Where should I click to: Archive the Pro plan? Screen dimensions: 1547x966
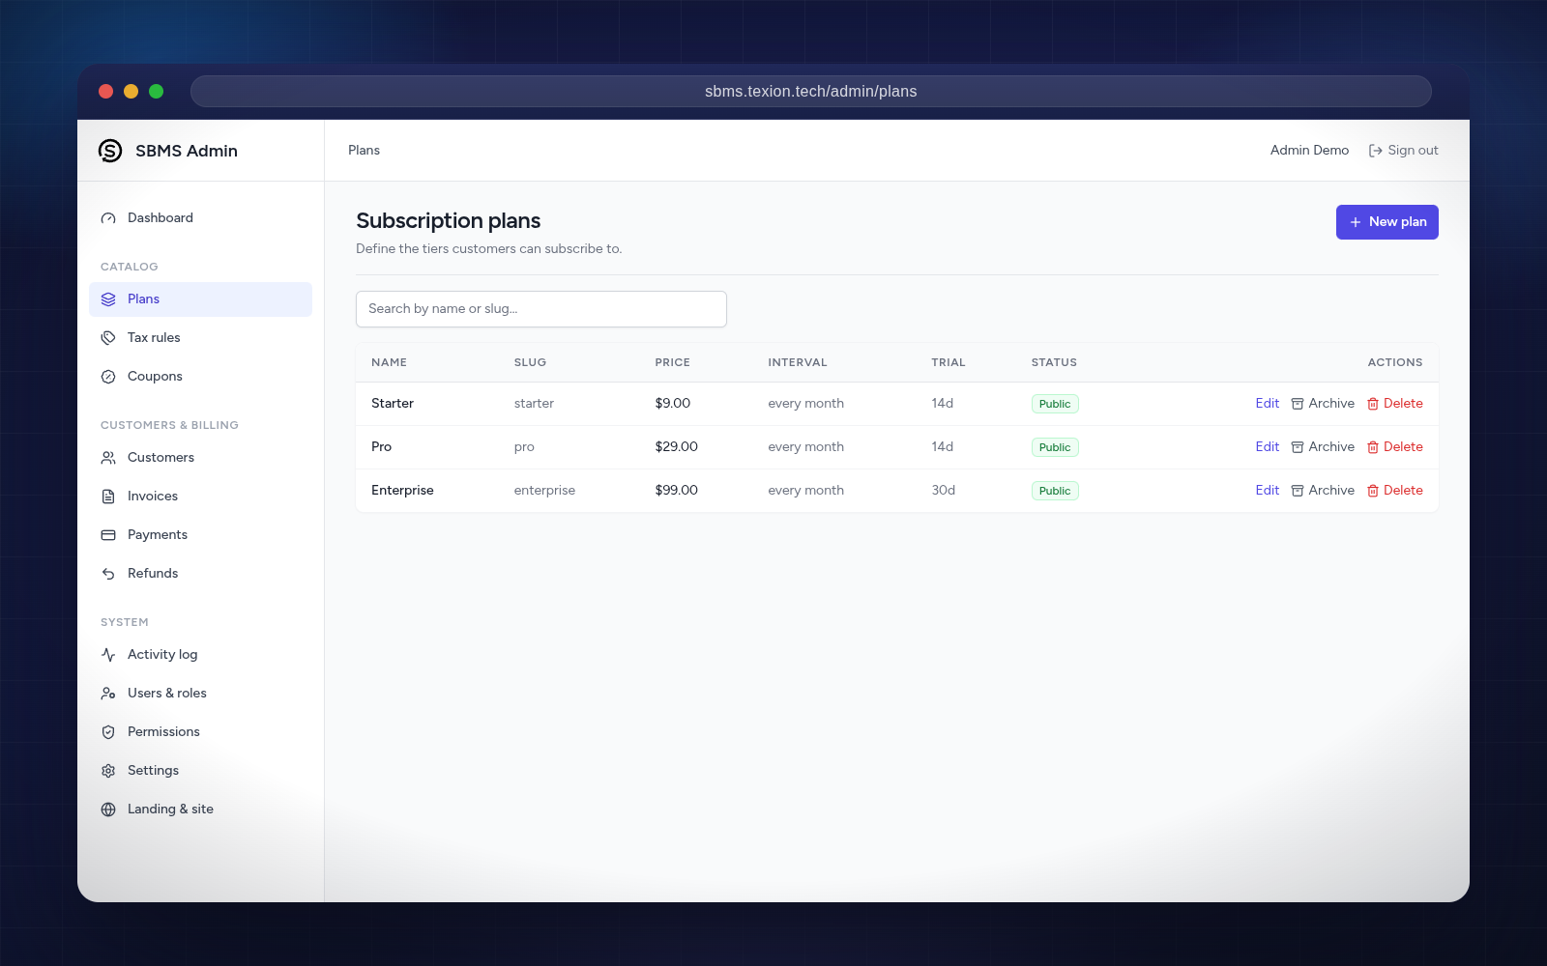(x=1323, y=447)
